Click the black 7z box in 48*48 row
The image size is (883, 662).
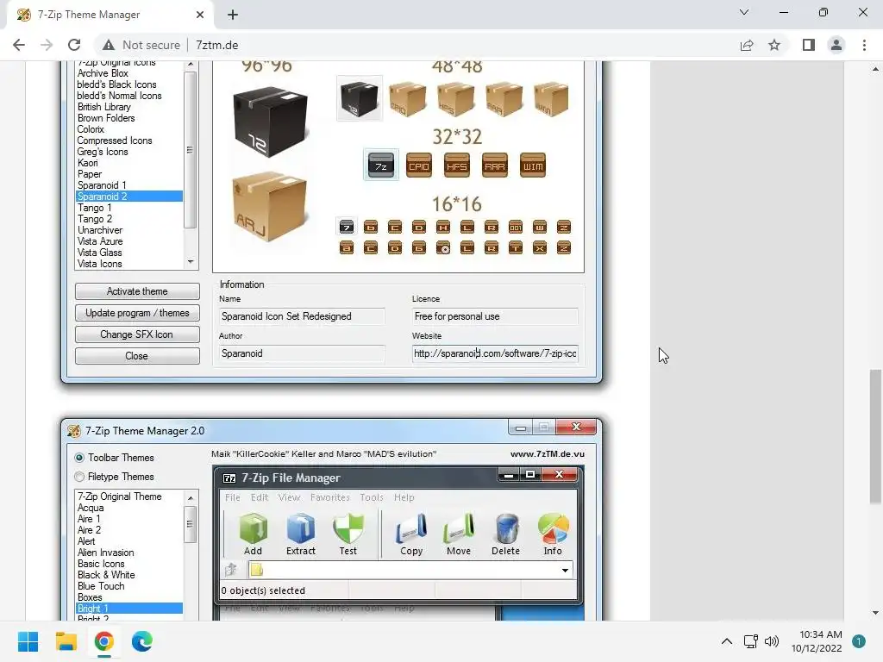pos(360,98)
